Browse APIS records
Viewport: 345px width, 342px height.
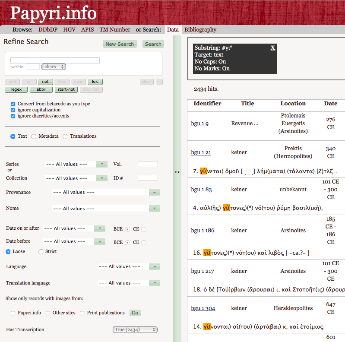click(87, 29)
